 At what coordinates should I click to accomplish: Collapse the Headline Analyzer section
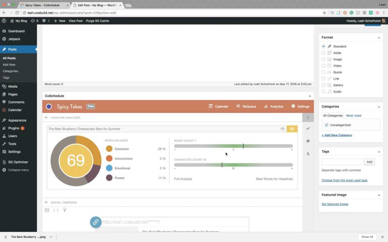(46, 117)
